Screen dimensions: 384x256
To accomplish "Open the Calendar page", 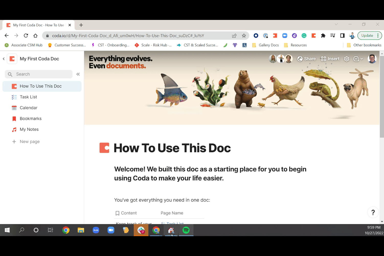I will tap(42, 108).
